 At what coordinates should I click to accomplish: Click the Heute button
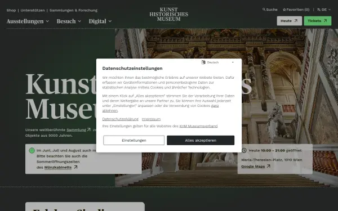pyautogui.click(x=290, y=21)
